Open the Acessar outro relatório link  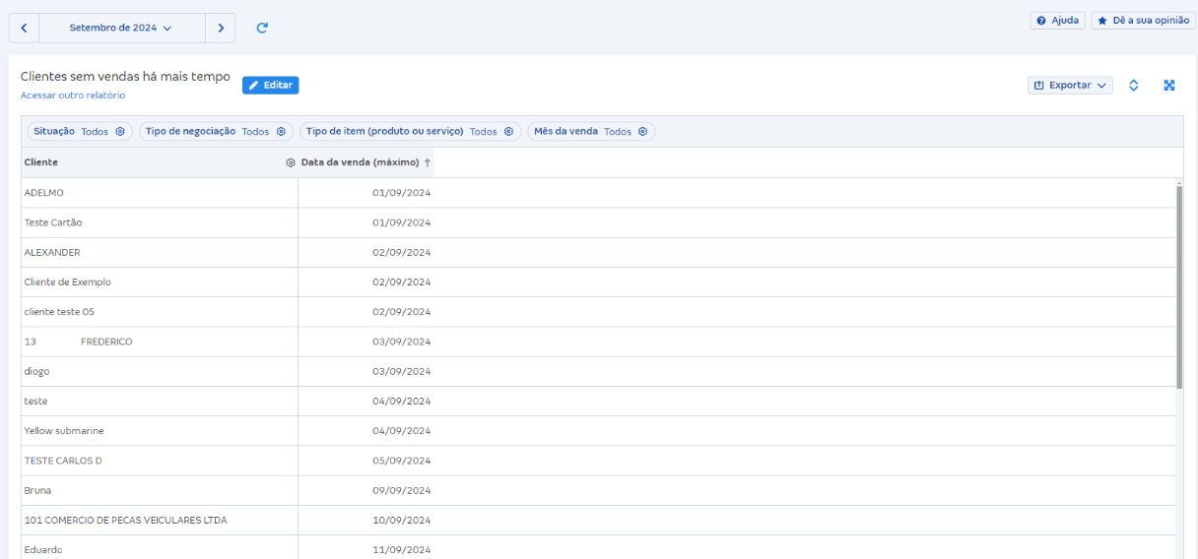(x=73, y=95)
